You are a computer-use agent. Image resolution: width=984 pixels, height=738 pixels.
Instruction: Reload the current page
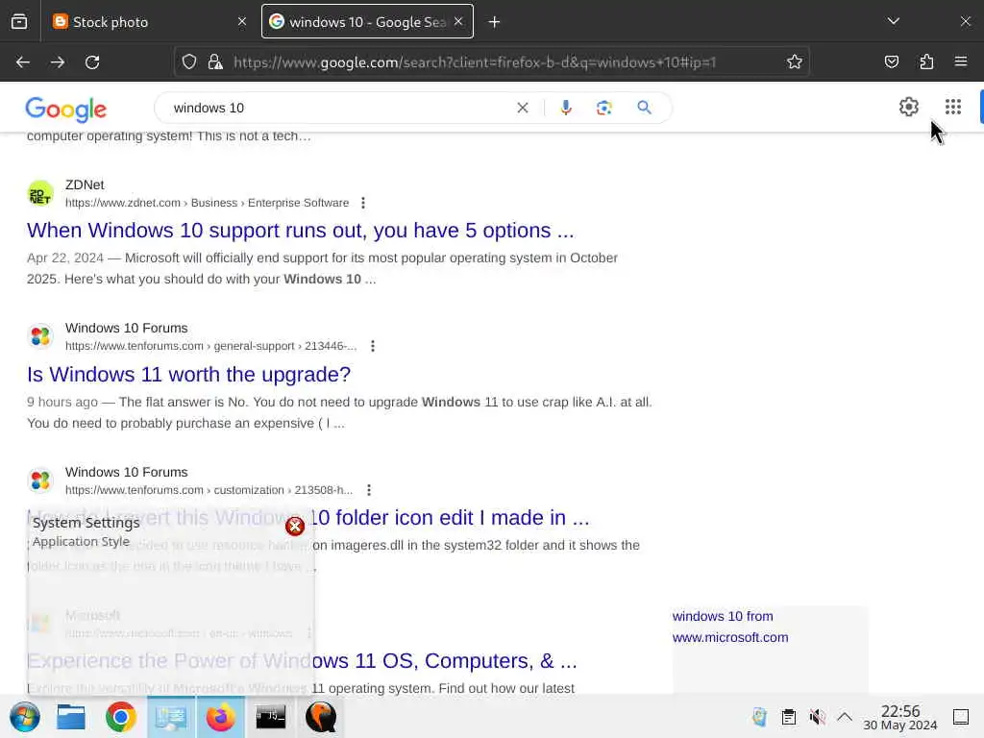92,62
